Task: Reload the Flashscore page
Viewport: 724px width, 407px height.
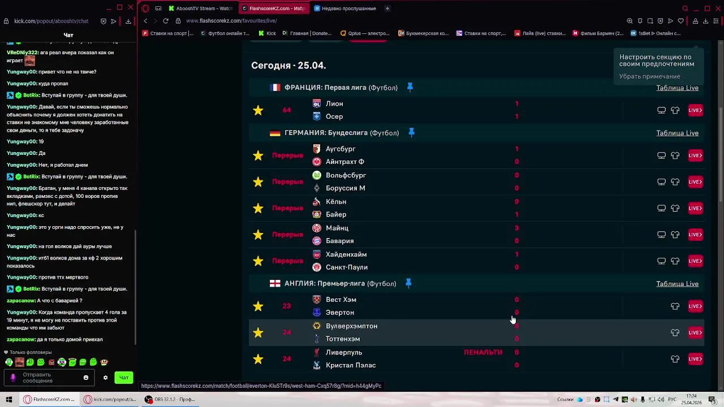Action: pyautogui.click(x=166, y=21)
